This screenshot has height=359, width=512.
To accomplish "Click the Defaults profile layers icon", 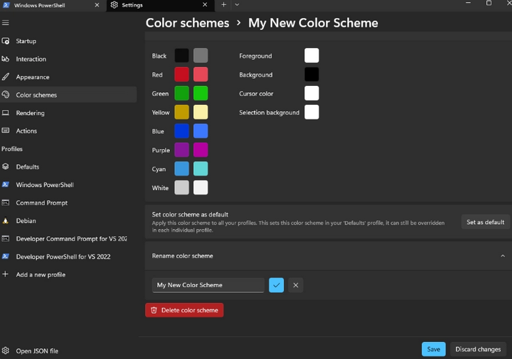I will click(x=6, y=167).
